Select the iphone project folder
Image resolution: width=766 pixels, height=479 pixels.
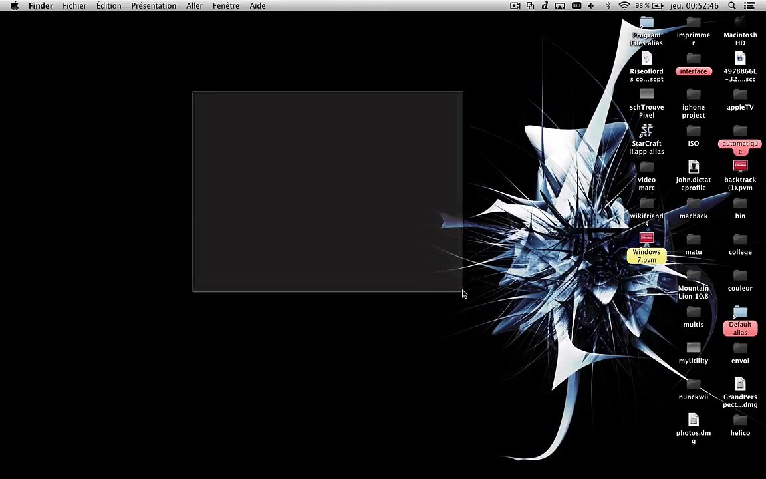694,95
